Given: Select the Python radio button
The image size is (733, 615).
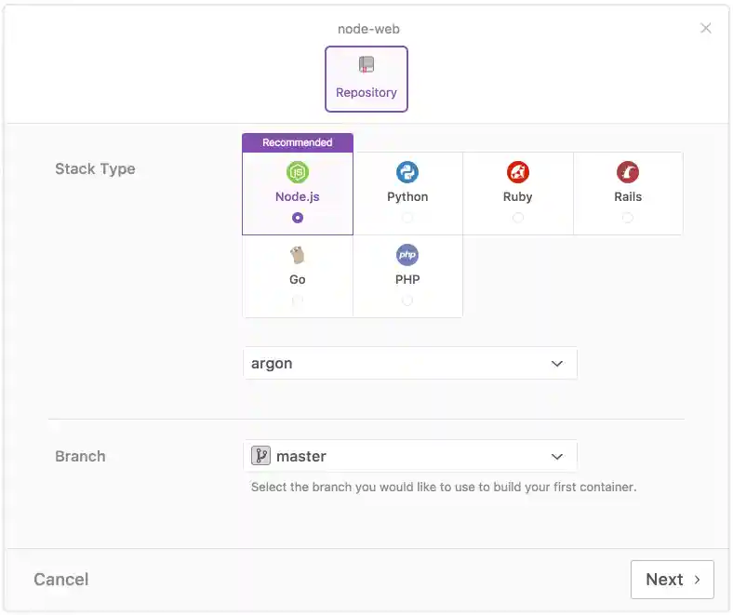Looking at the screenshot, I should coord(407,218).
